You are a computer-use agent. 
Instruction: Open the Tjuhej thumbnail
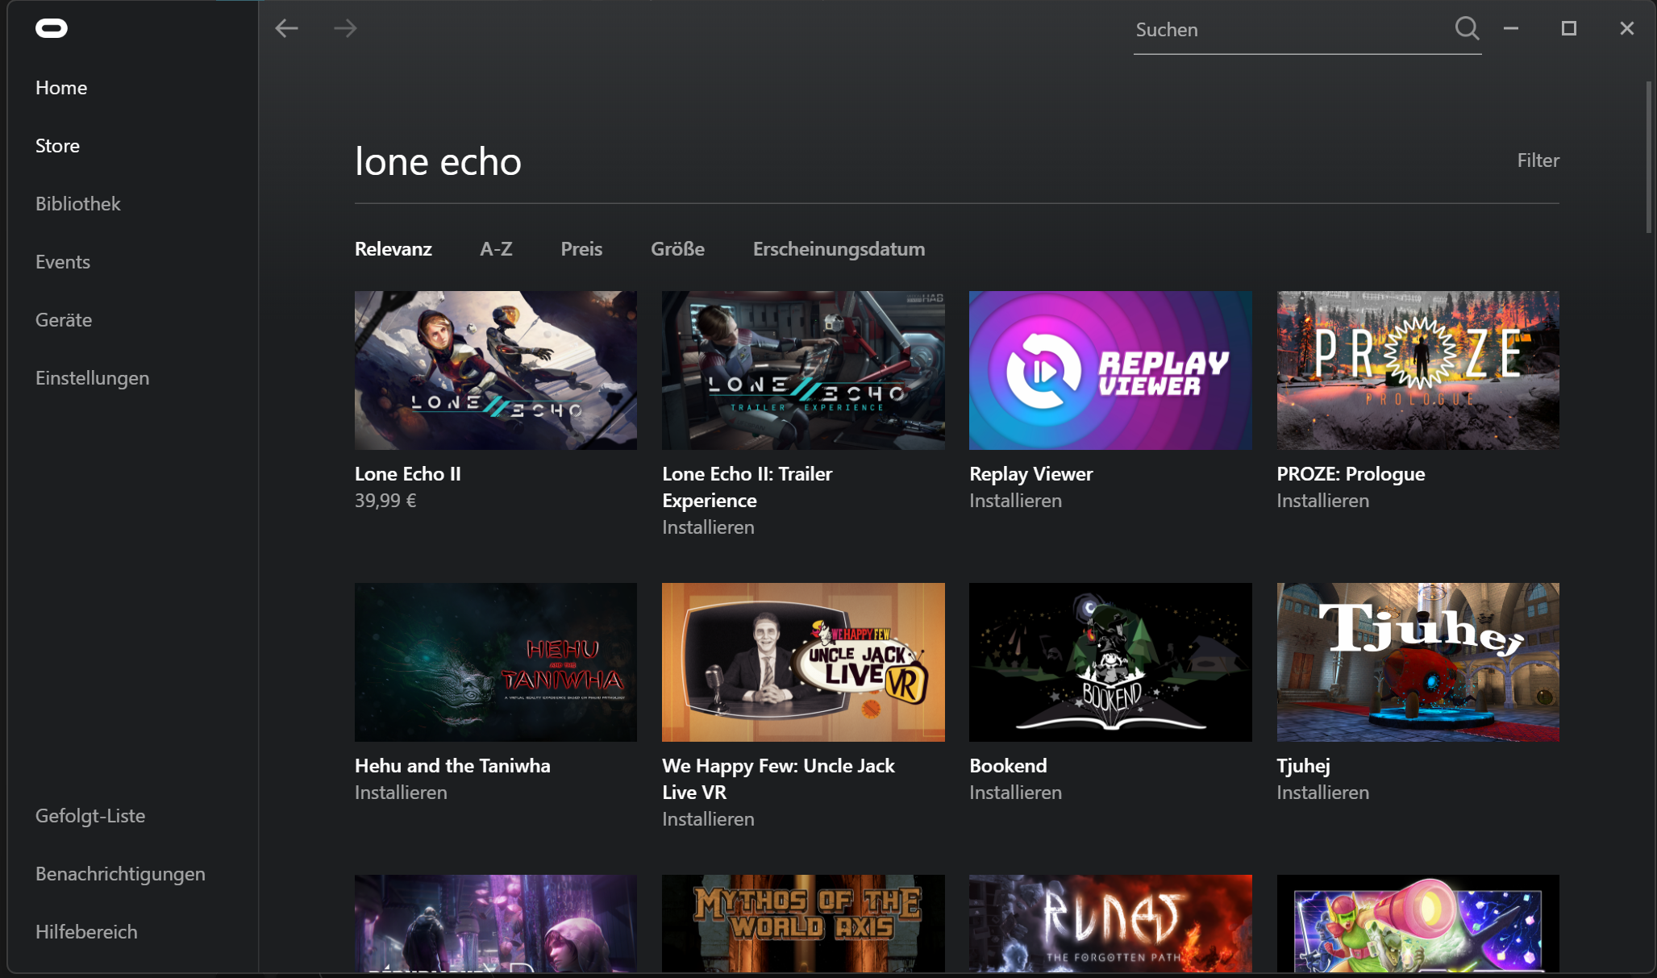click(1418, 662)
